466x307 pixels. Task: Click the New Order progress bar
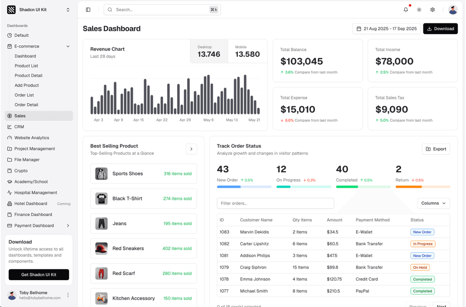244,187
